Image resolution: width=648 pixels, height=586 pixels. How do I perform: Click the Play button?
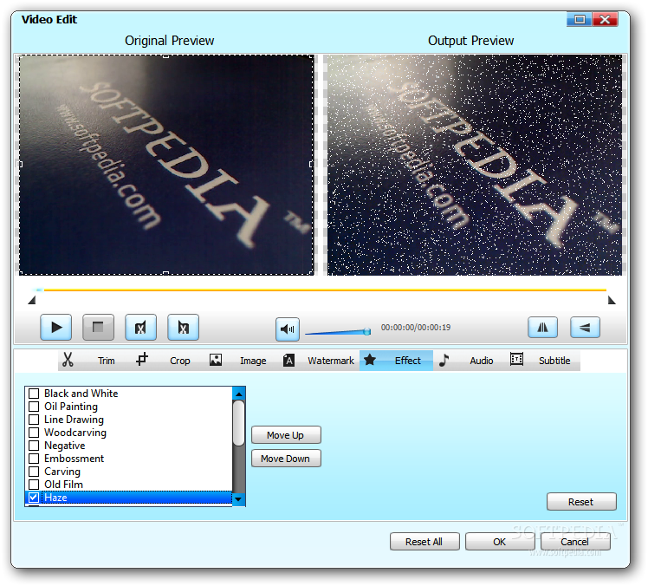pos(55,327)
